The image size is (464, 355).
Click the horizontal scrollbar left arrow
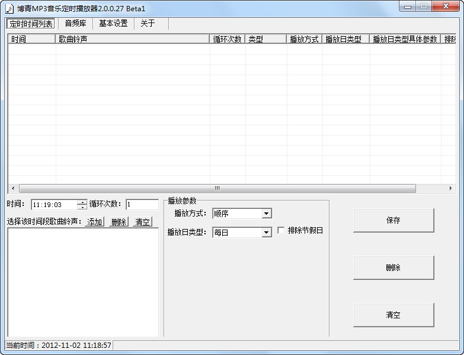coord(12,188)
